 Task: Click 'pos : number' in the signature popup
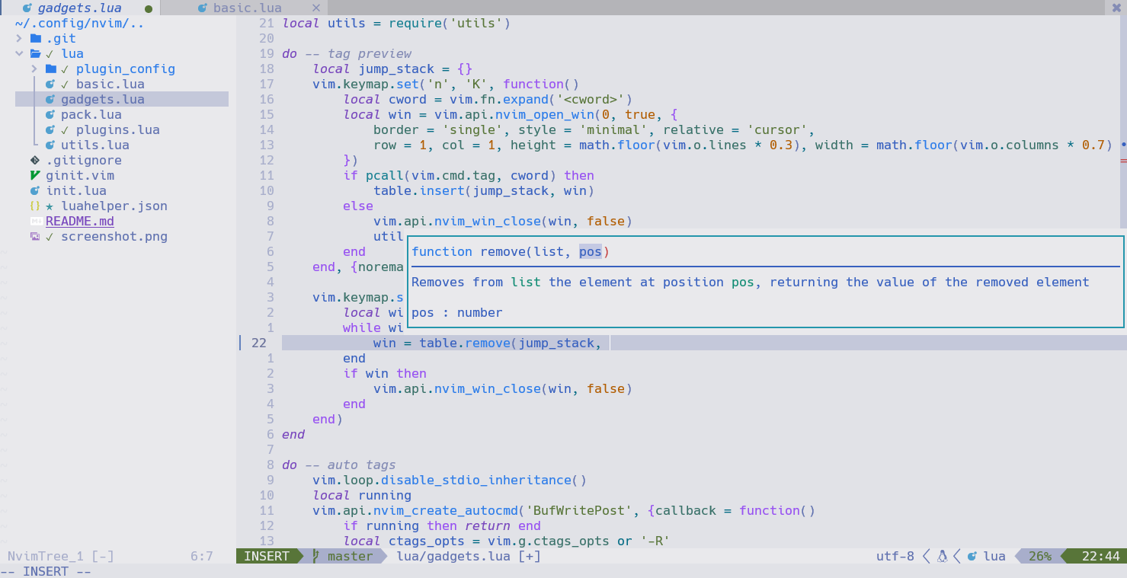(x=457, y=312)
